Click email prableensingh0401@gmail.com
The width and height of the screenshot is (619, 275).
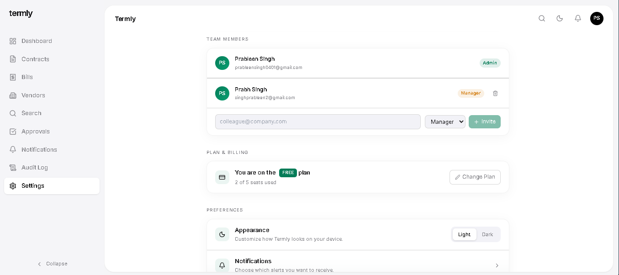(x=269, y=68)
